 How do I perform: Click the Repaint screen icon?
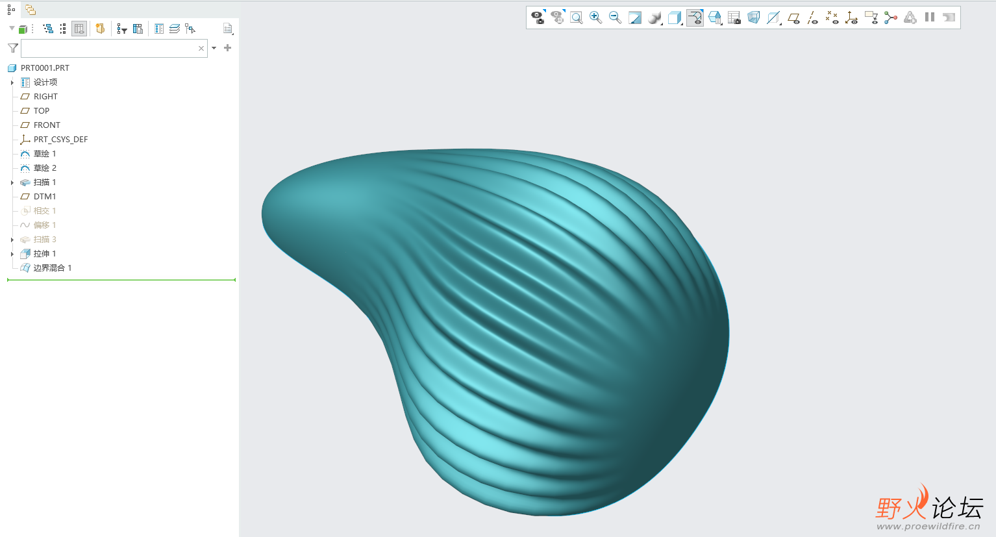coord(635,18)
